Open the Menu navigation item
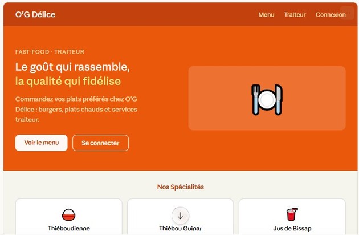The height and width of the screenshot is (235, 359). pos(266,15)
